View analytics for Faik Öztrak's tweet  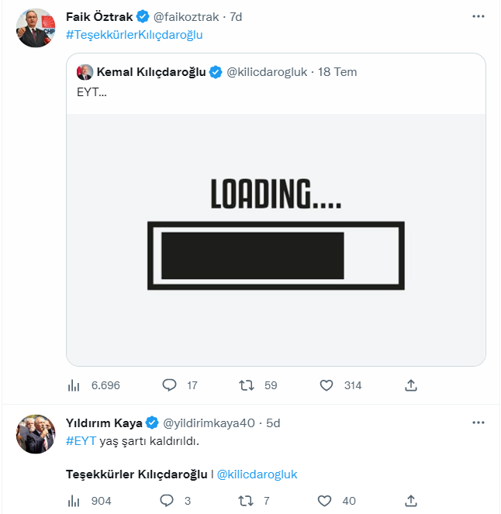click(x=75, y=385)
